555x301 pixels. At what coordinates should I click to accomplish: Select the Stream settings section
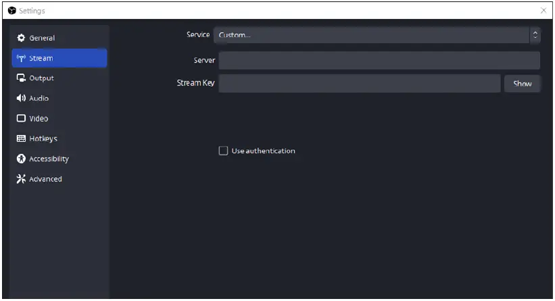(59, 58)
